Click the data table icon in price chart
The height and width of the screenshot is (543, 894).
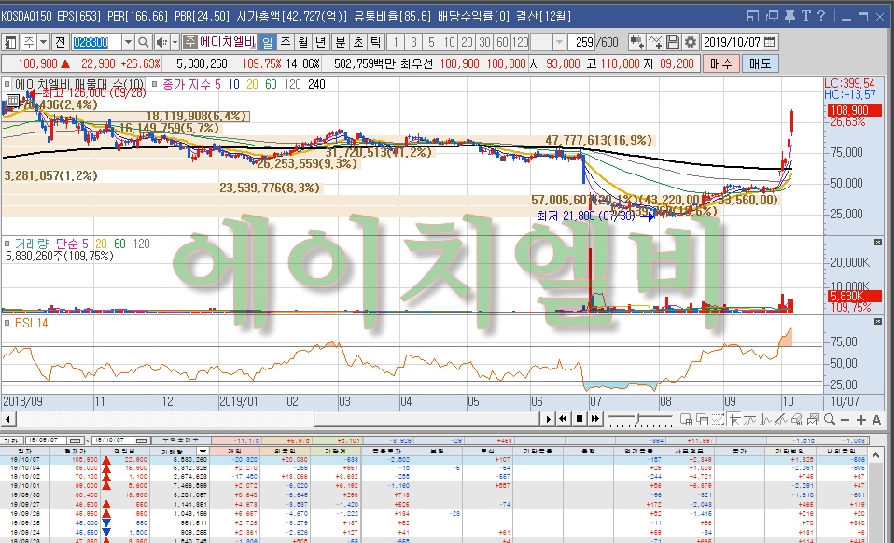click(x=12, y=102)
